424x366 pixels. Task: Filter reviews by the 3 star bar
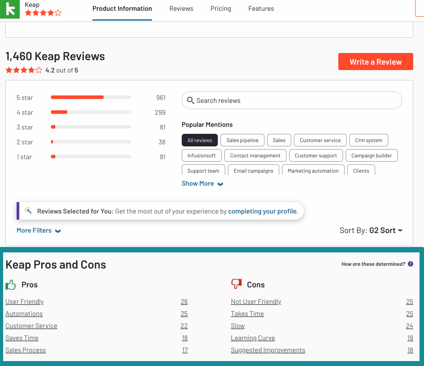[x=91, y=127]
